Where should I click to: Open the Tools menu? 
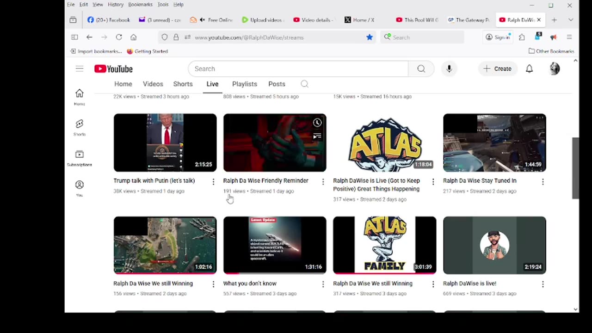(163, 4)
